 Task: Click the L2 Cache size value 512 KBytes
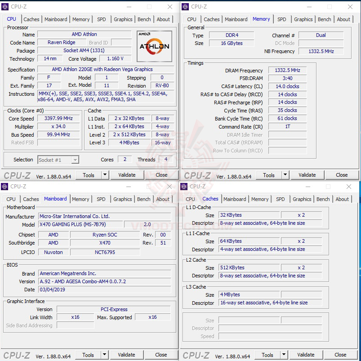point(249,267)
